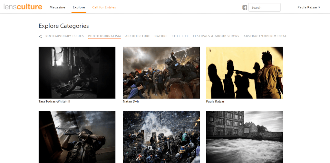Select the Explore navigation tab
Viewport: 330px width, 163px height.
(79, 7)
